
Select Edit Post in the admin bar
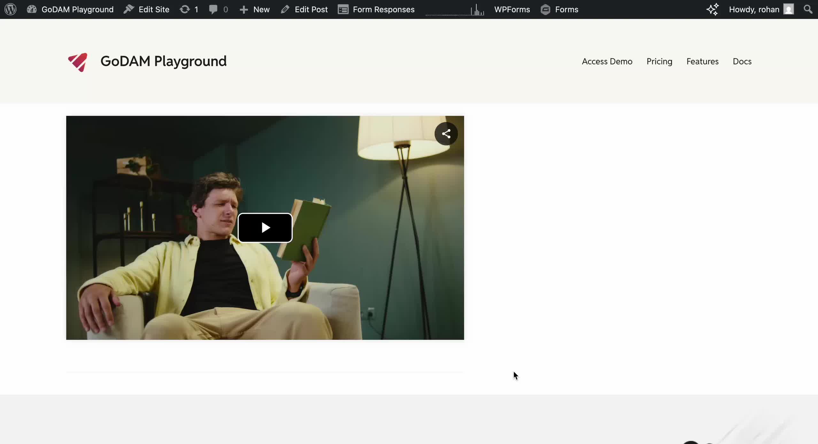[304, 9]
